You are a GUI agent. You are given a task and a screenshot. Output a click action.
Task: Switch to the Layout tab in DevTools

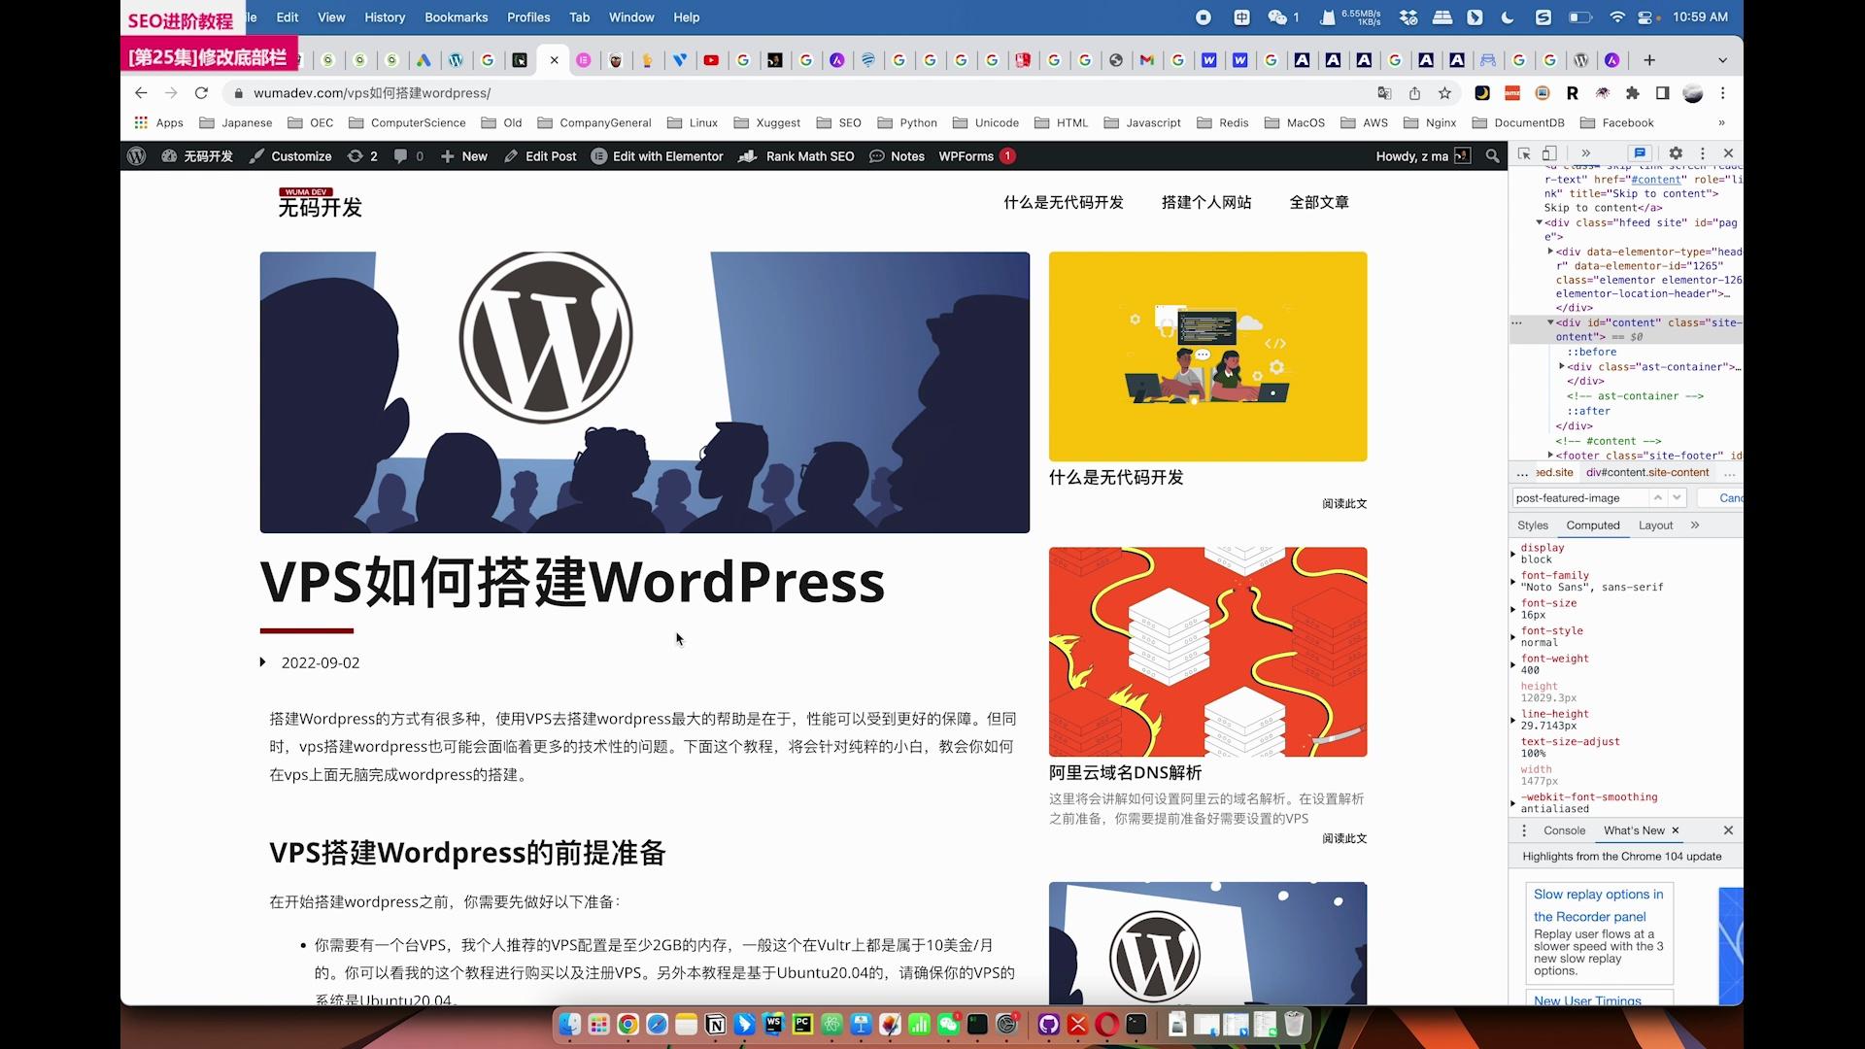coord(1655,525)
